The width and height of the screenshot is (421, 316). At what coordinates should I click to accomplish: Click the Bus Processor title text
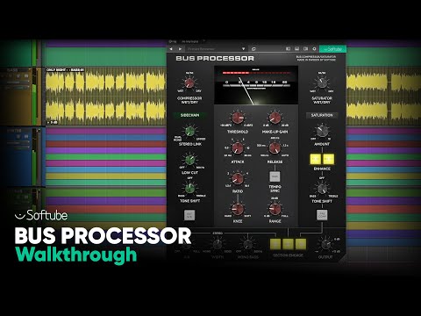[215, 59]
